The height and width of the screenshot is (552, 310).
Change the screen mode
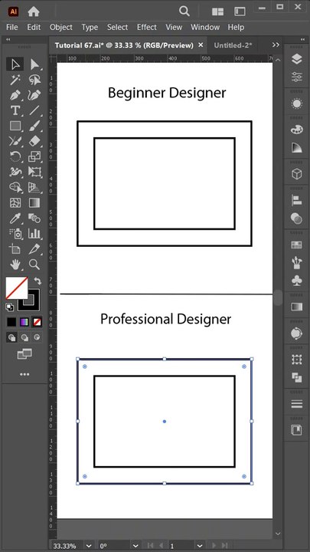point(24,354)
